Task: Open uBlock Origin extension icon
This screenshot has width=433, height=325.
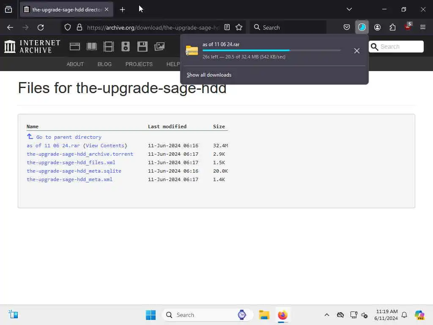Action: 408,27
